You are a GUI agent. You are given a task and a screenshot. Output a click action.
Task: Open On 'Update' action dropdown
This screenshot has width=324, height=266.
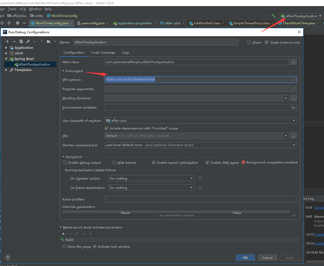(151, 178)
